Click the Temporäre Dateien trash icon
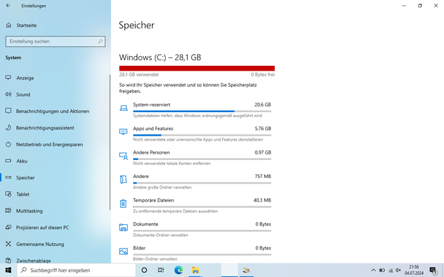The image size is (444, 277). [x=123, y=204]
